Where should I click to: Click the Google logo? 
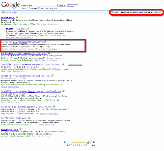11,5
